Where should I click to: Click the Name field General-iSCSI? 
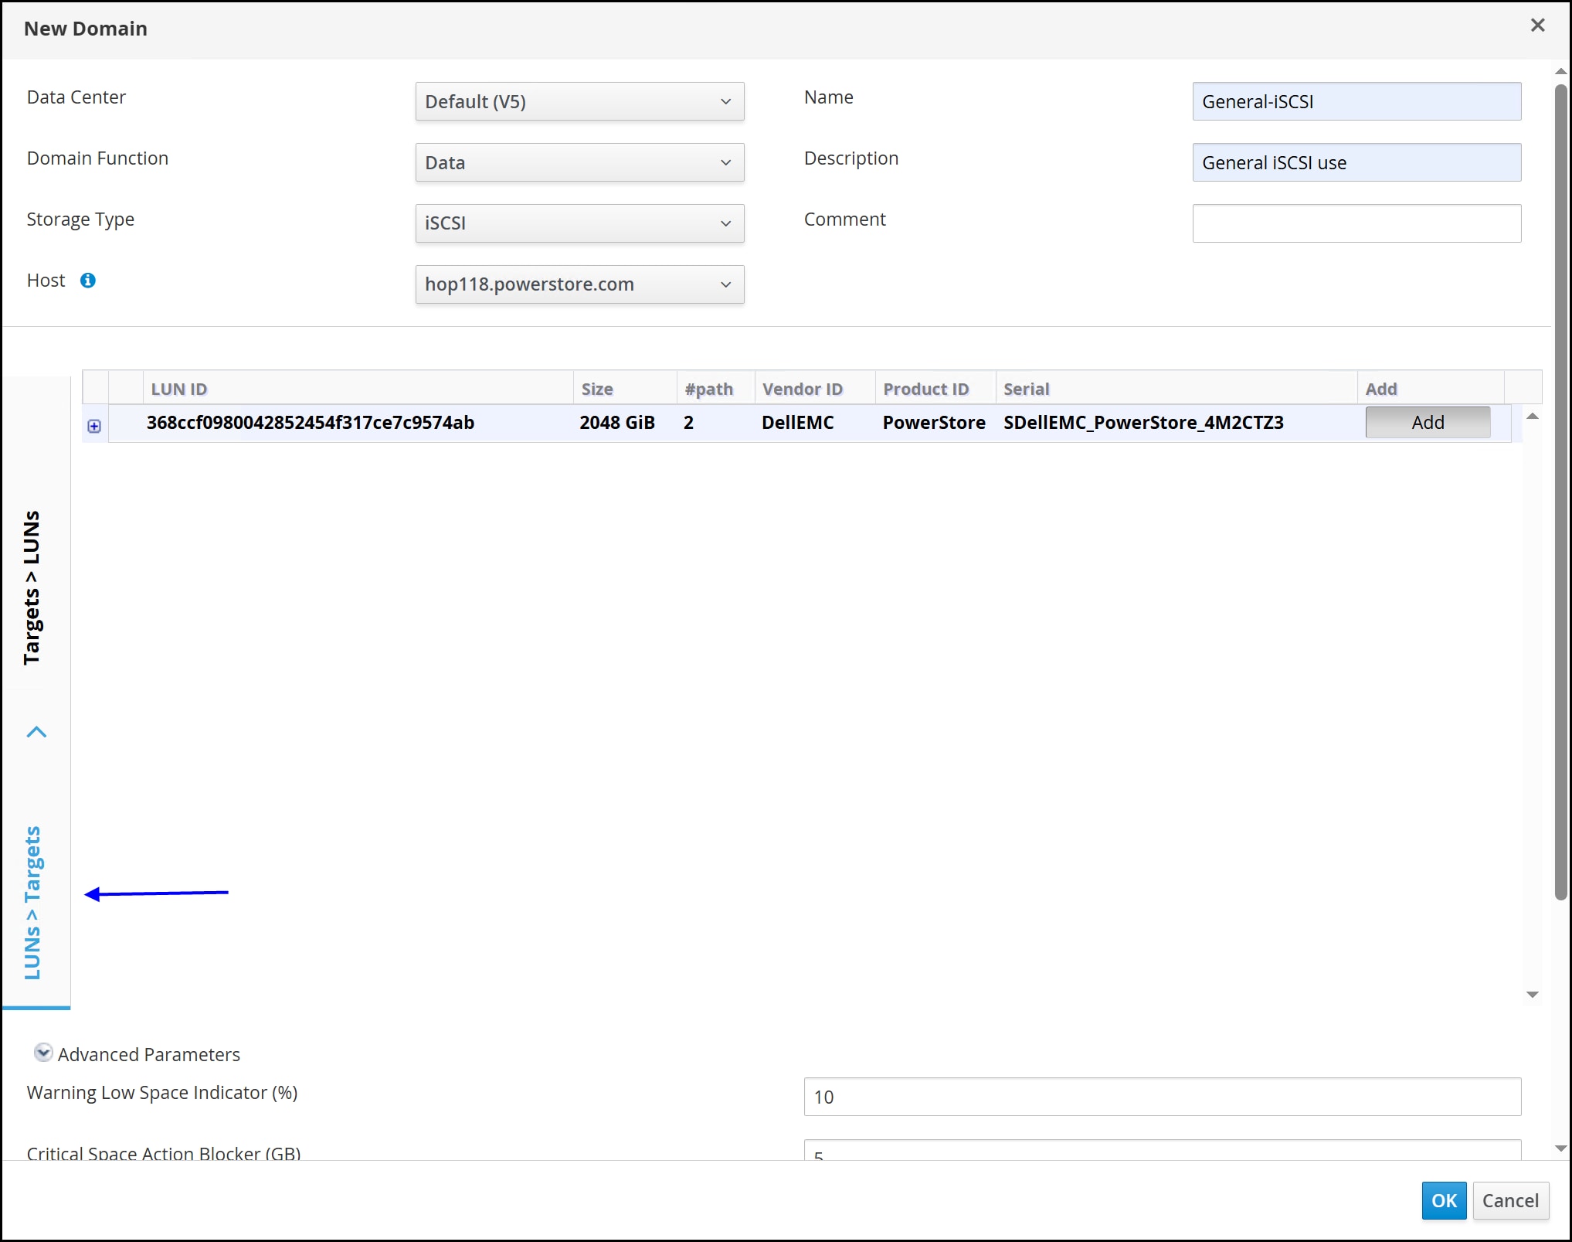click(x=1356, y=101)
